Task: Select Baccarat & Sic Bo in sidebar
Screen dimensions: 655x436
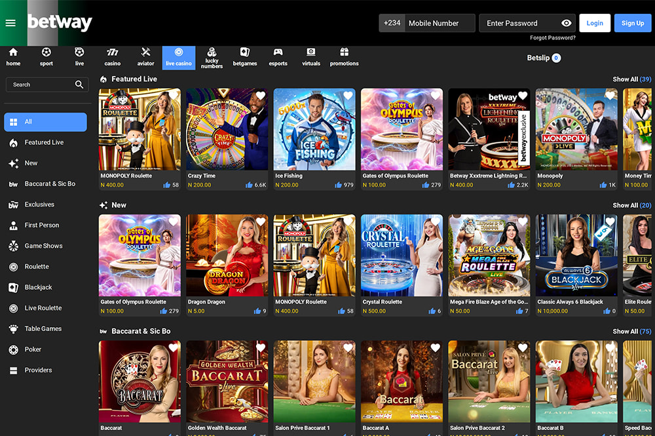Action: pyautogui.click(x=46, y=184)
